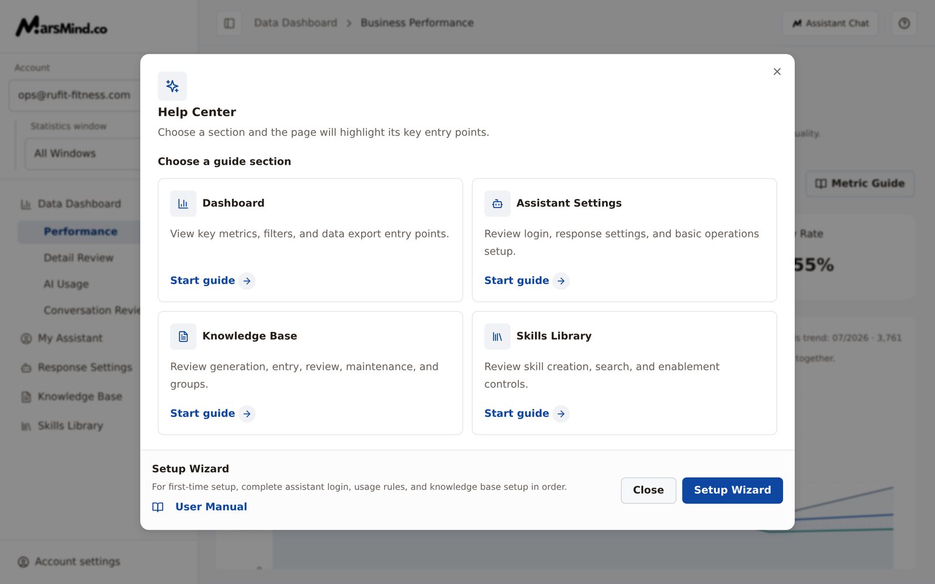Viewport: 935px width, 584px height.
Task: Open Assistant Chat in top bar
Action: pyautogui.click(x=830, y=23)
